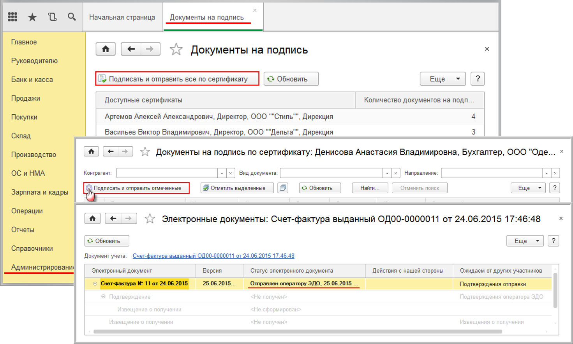Close the Документы на подпись tab
This screenshot has width=573, height=344.
[x=255, y=11]
